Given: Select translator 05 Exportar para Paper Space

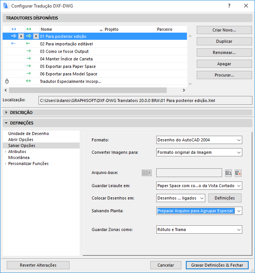Looking at the screenshot, I should coord(95,66).
